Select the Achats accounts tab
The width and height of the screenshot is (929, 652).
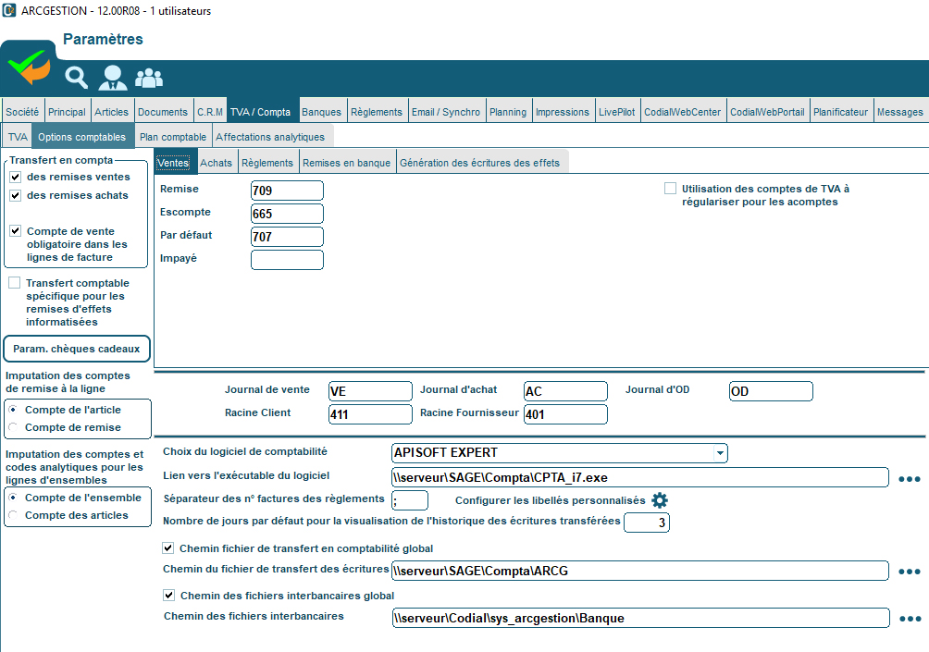216,163
